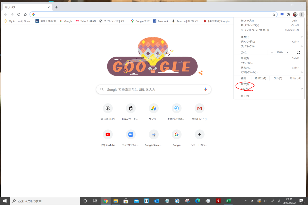The height and width of the screenshot is (205, 308).
Task: Open the 受信トレイ Gmail shortcut
Action: [x=199, y=112]
